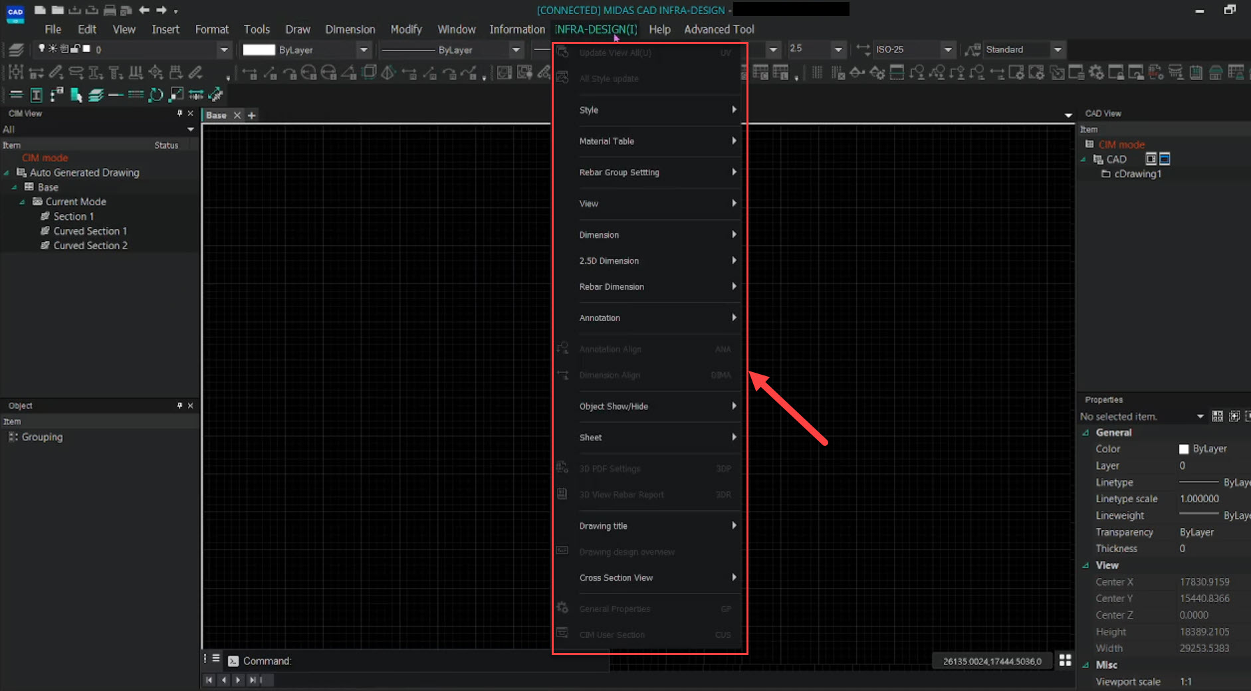Screen dimensions: 1251x691
Task: Click the green stacked layers icon in bottom toolbar row
Action: [96, 95]
